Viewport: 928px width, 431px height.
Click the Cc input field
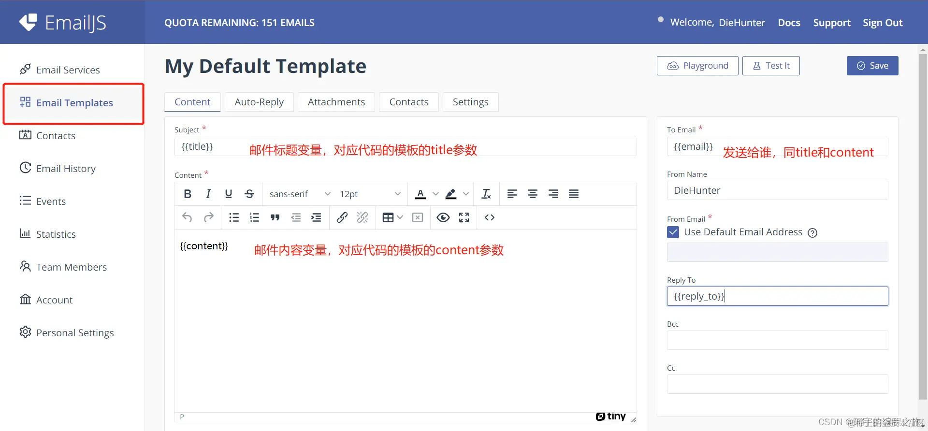tap(777, 384)
